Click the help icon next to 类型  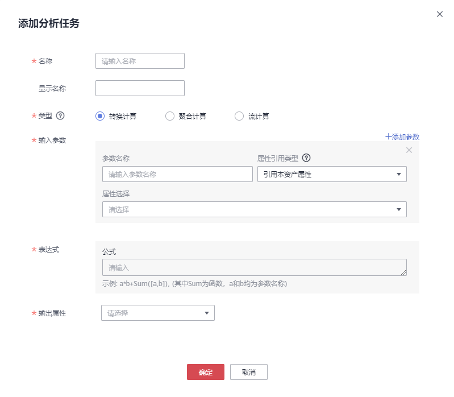(x=60, y=116)
